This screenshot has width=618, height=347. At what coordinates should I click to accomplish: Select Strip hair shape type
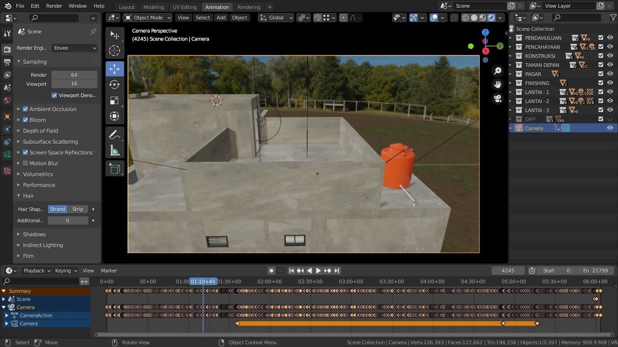click(78, 209)
